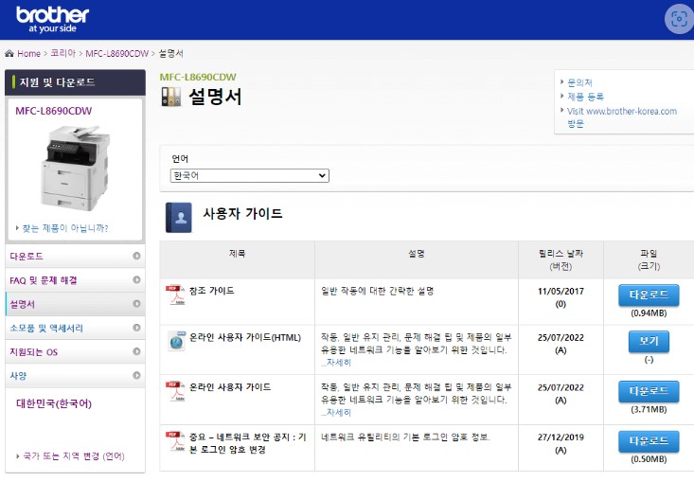The image size is (694, 482).
Task: Click 참조 가이드 title
Action: pos(211,291)
